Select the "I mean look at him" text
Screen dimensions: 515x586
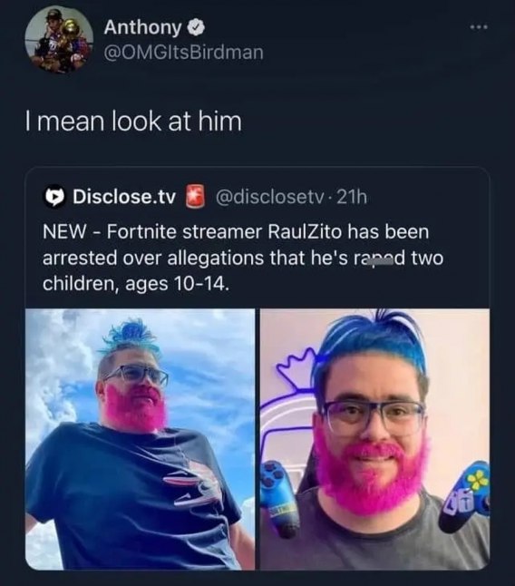(x=133, y=122)
